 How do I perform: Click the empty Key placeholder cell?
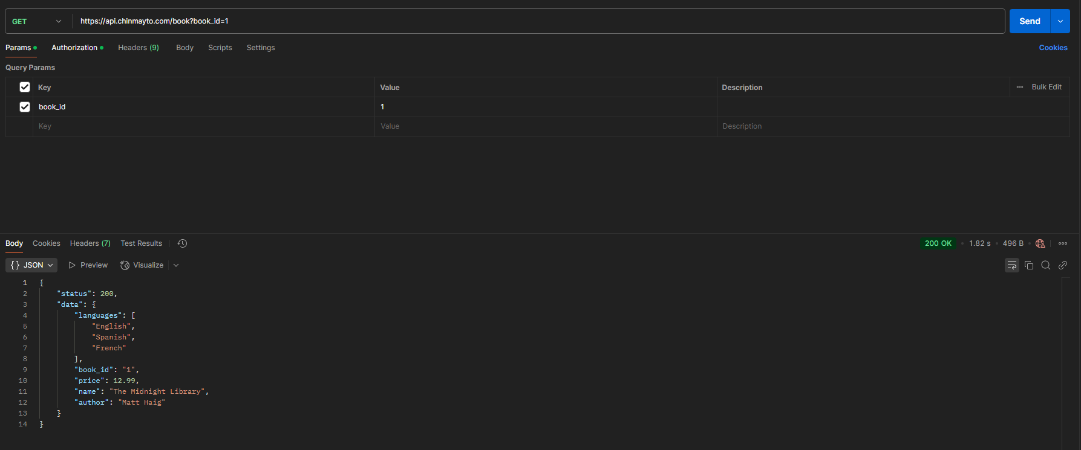point(204,126)
